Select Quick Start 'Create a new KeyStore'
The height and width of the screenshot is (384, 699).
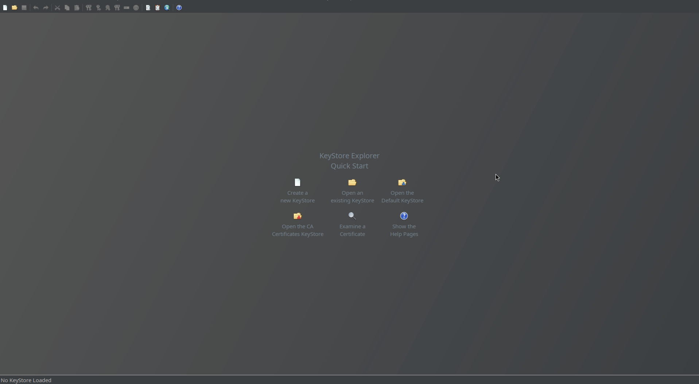click(298, 191)
